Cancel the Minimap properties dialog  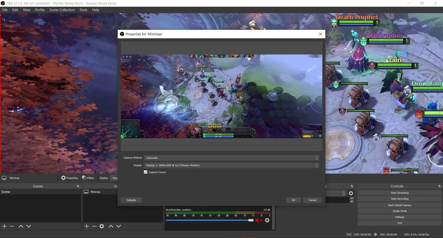(312, 200)
